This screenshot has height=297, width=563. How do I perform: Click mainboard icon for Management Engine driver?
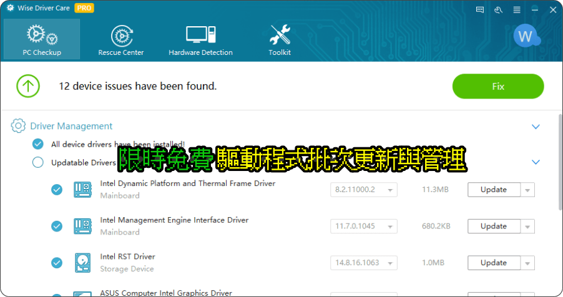point(82,226)
